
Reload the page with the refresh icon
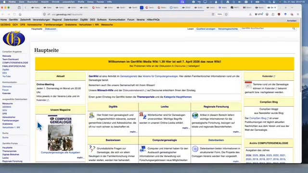(x=14, y=14)
